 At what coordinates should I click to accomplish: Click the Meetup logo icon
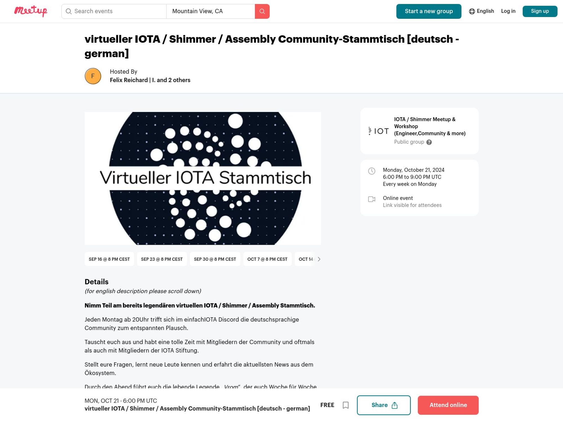tap(31, 11)
